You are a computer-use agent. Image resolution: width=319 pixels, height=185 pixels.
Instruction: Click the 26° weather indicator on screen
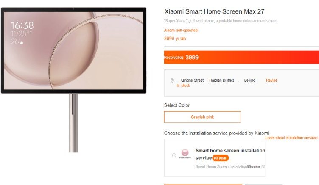(17, 41)
